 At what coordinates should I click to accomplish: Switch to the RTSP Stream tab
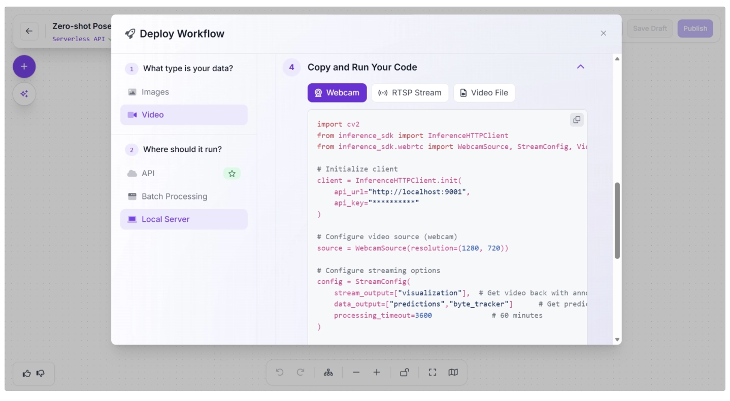pos(410,93)
